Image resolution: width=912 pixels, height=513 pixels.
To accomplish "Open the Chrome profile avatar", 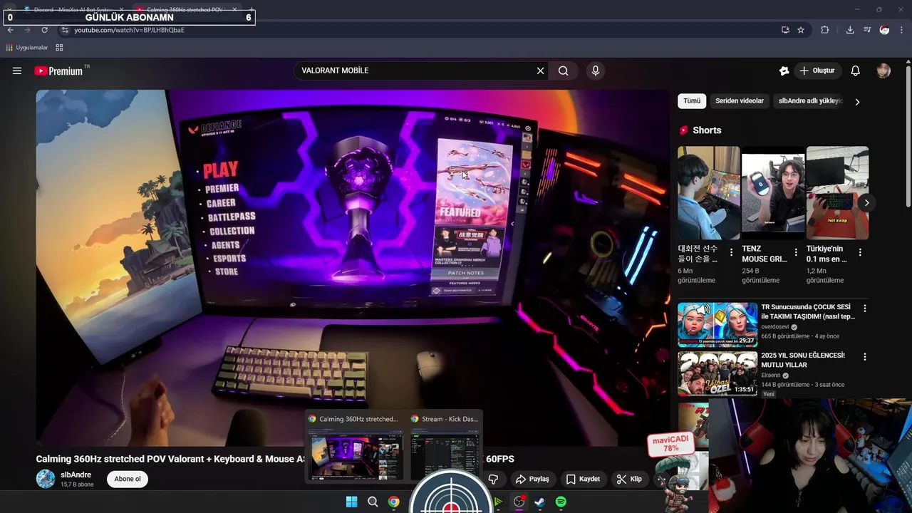I will 884,30.
